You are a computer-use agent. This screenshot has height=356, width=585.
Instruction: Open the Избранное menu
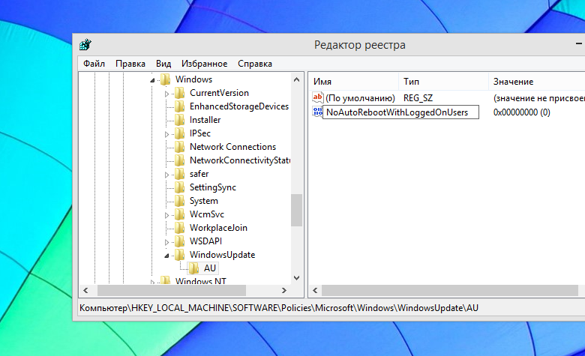[x=205, y=64]
